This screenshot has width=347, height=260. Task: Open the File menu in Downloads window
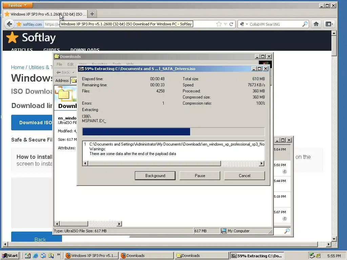coord(59,64)
